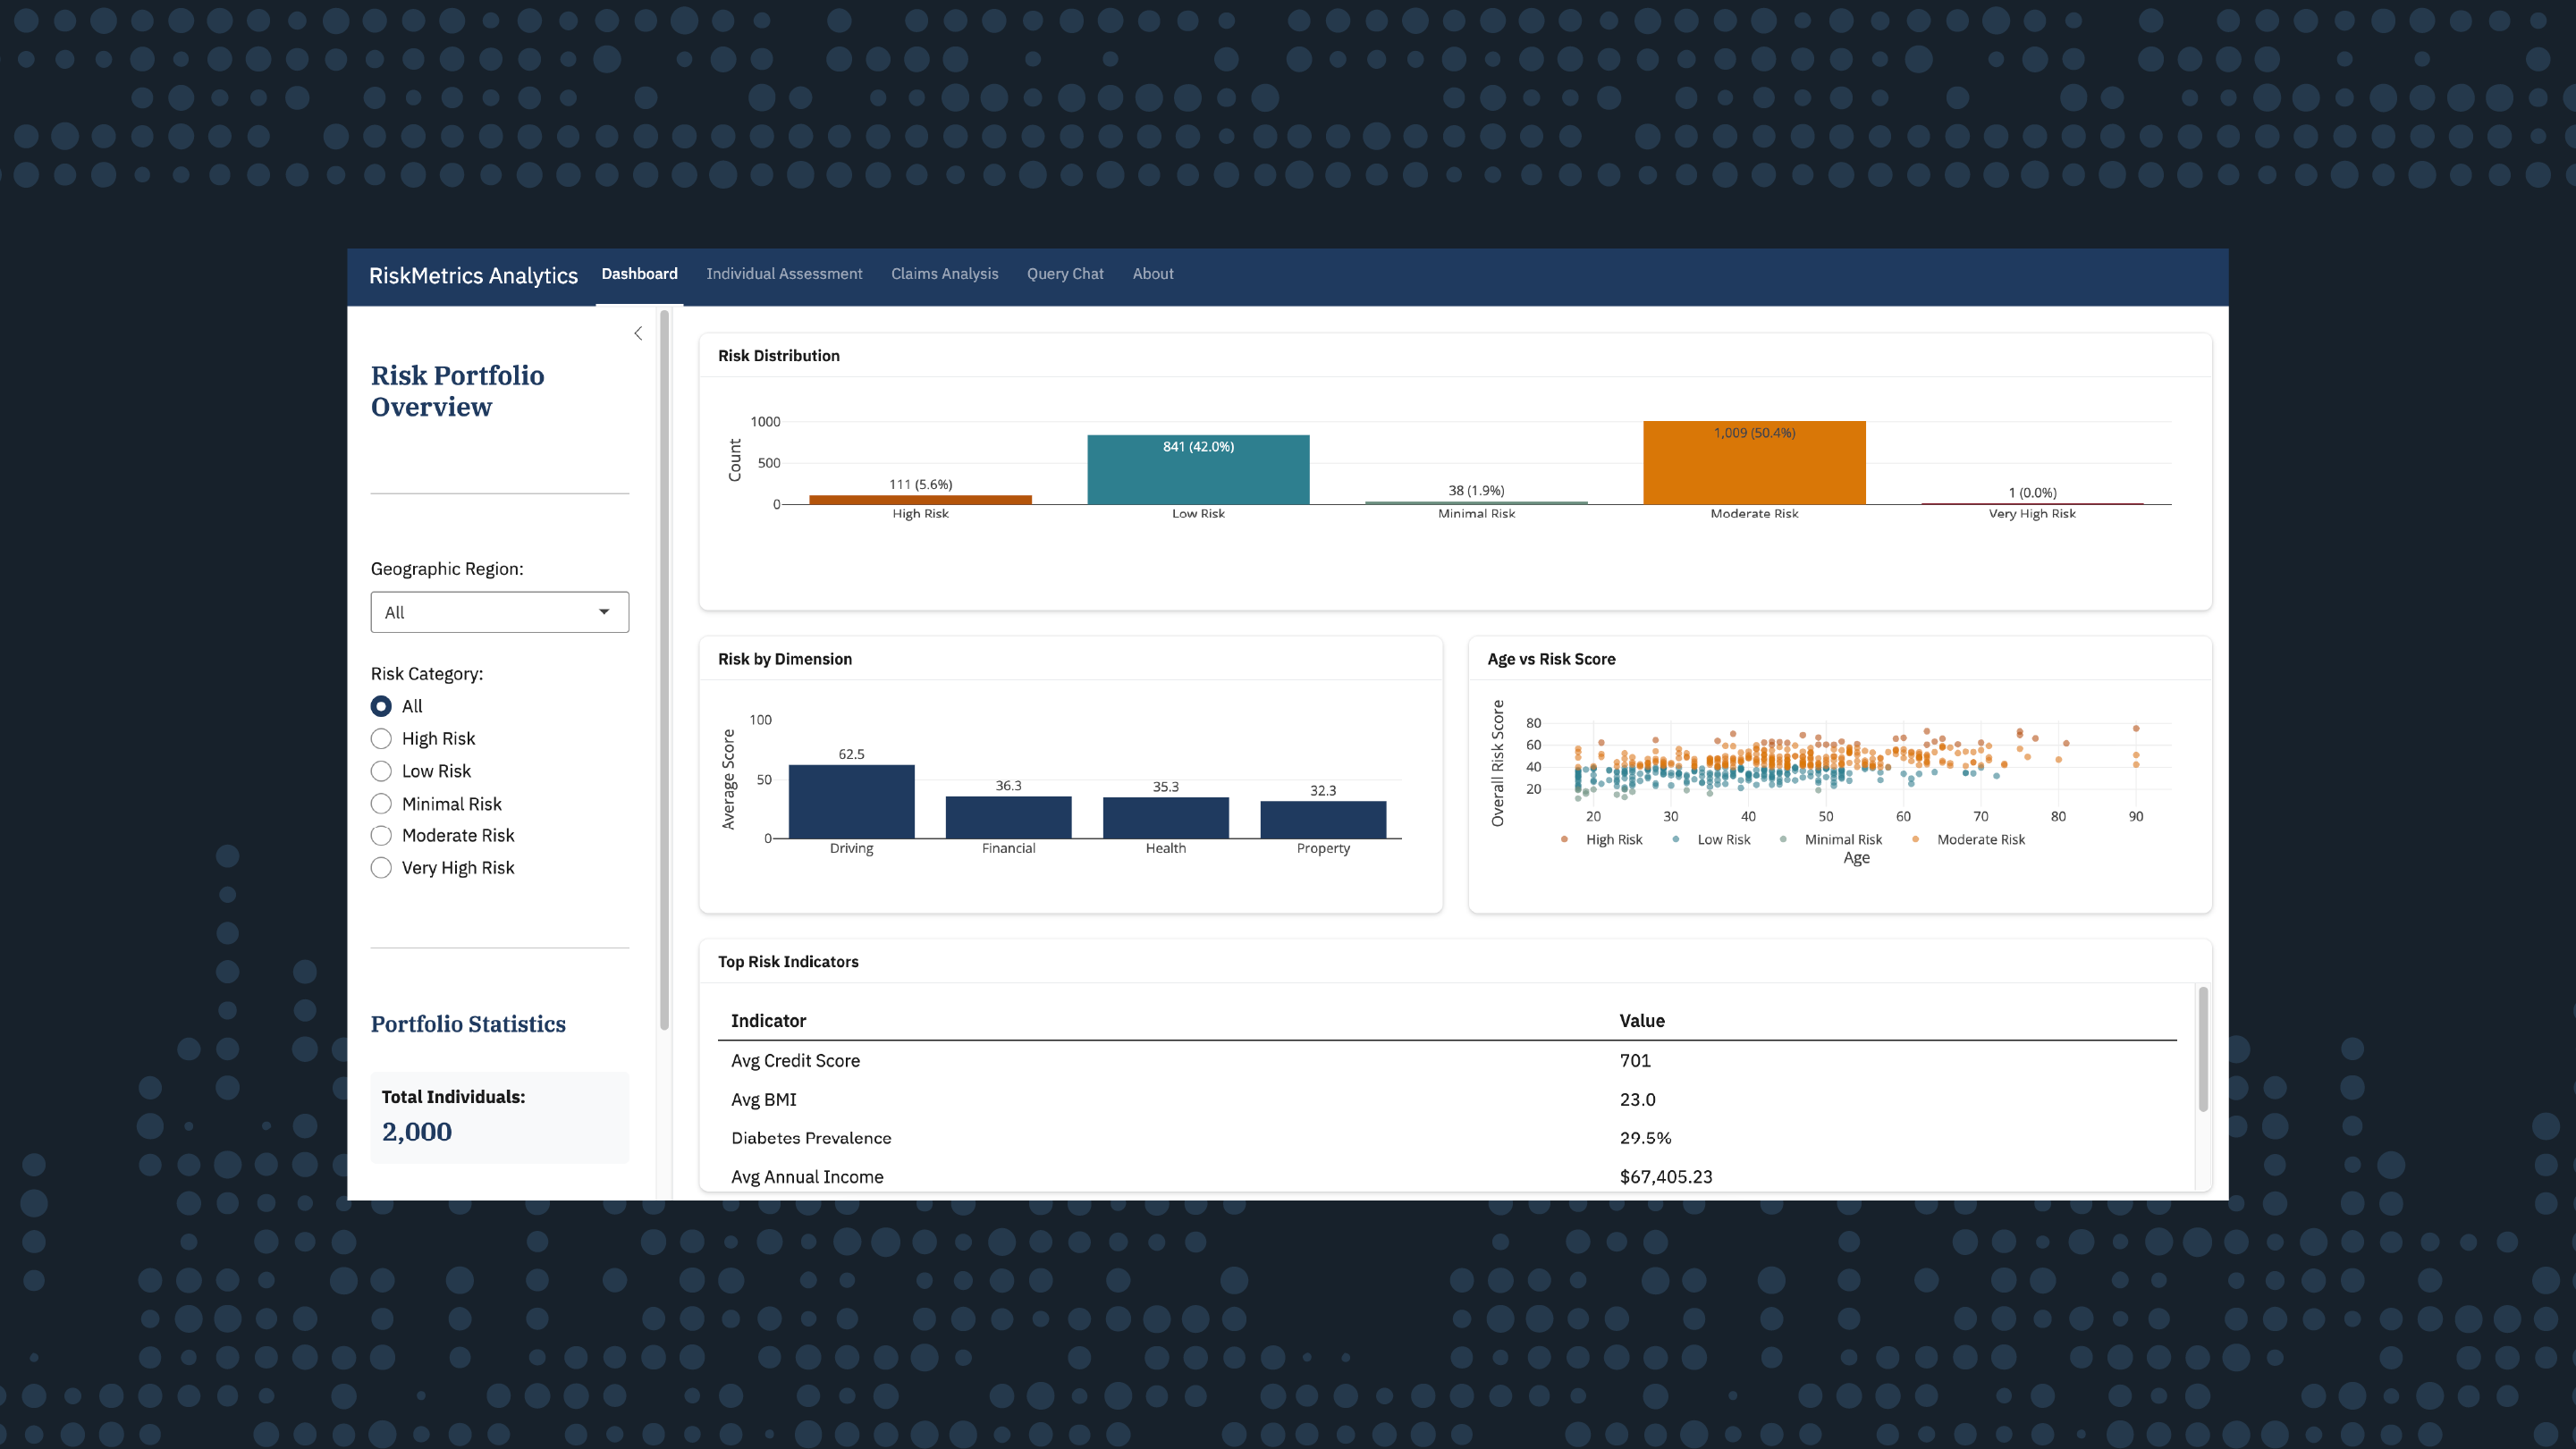Image resolution: width=2576 pixels, height=1449 pixels.
Task: Select Minimal Risk category filter
Action: [x=381, y=804]
